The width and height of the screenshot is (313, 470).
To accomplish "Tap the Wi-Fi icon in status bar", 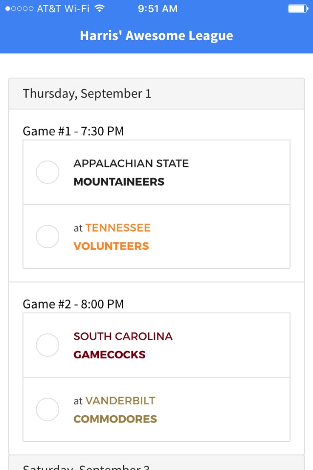I will tap(100, 8).
